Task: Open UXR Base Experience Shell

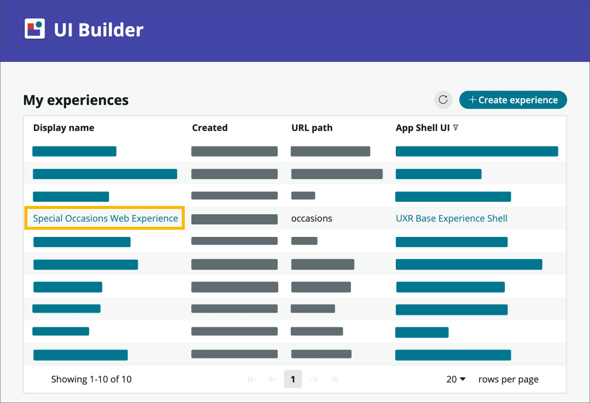Action: (451, 218)
